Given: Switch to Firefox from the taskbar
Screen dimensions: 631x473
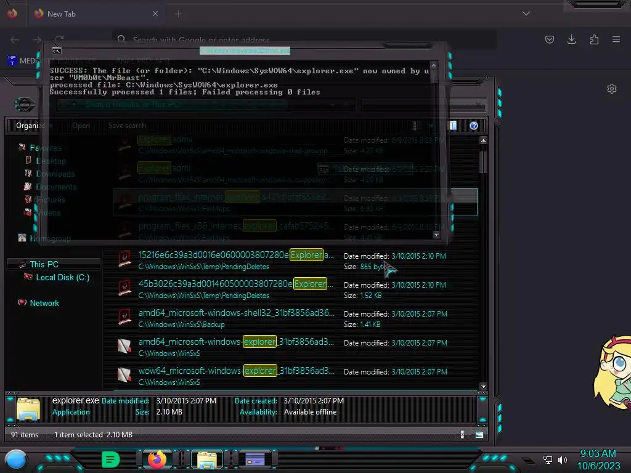Looking at the screenshot, I should pos(157,459).
